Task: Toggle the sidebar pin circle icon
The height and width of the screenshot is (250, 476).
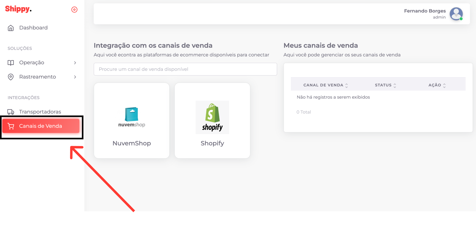Action: point(74,10)
